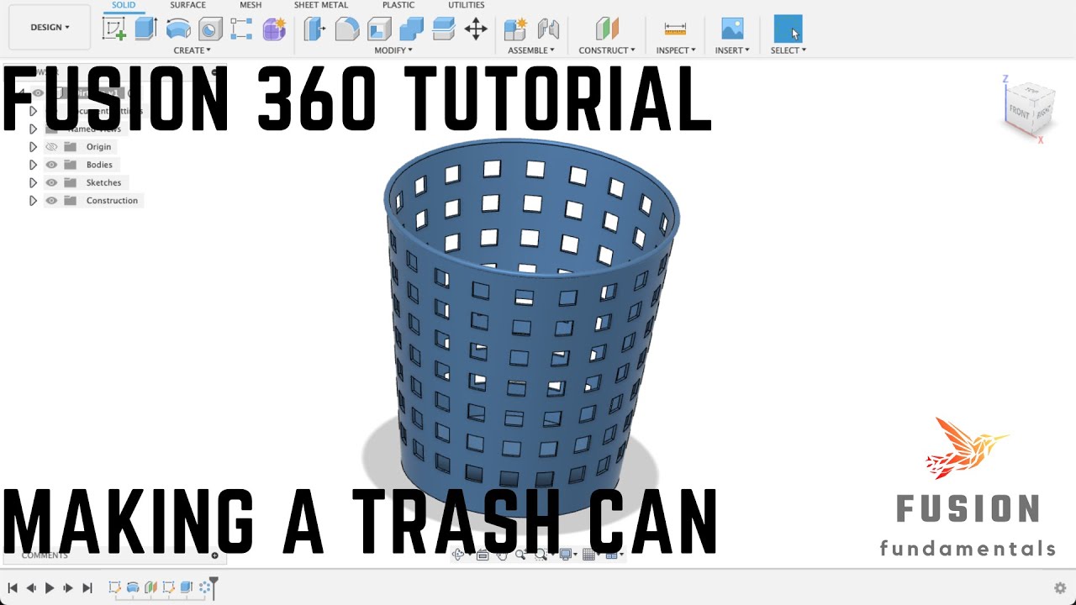Click the FRONT face of ViewCube
The image size is (1076, 605).
coord(1019,113)
